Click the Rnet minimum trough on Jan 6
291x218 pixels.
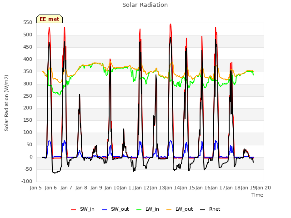[x=55, y=173]
